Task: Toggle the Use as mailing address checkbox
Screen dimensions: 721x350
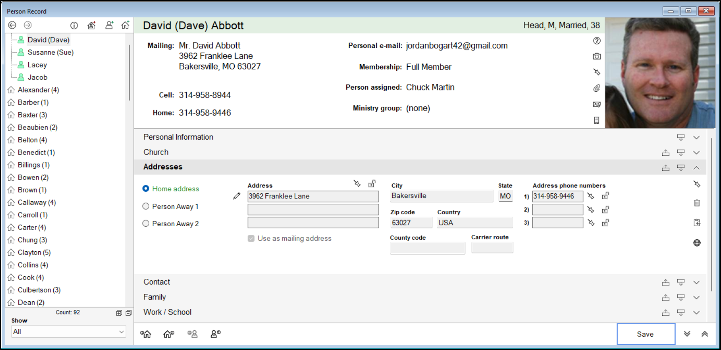Action: click(x=251, y=238)
